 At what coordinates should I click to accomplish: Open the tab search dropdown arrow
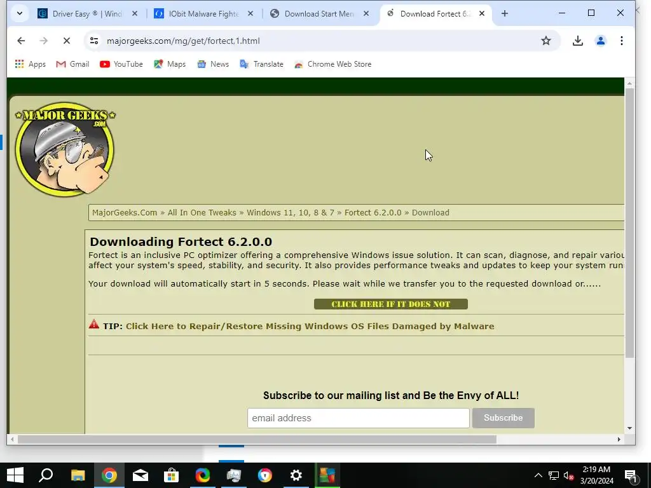[x=20, y=14]
